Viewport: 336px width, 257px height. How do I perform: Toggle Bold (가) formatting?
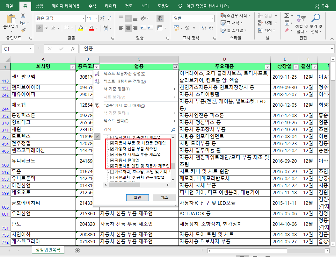39,28
